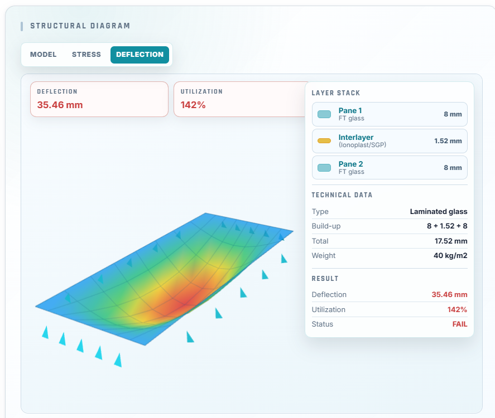Click the Pane 2 teal color swatch

tap(324, 168)
